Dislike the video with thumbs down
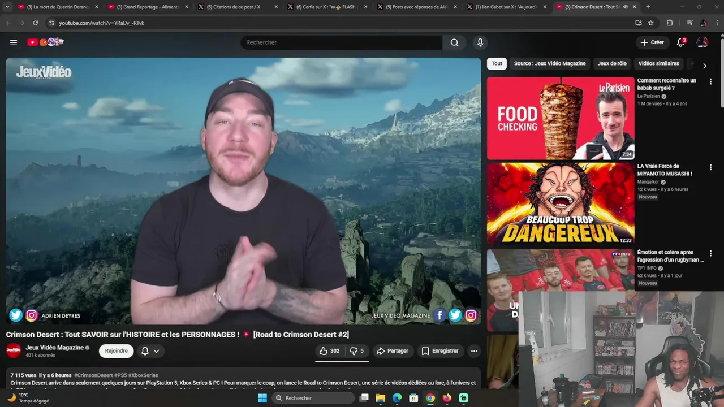Screen dimensions: 724x407 (x=357, y=351)
